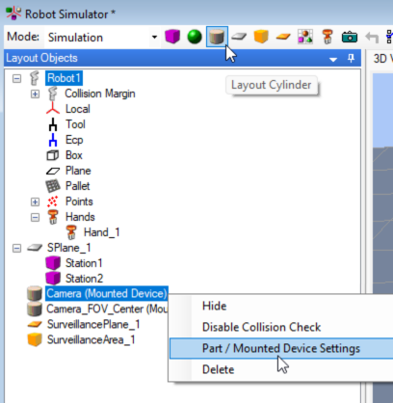Select the Station2 tree item
The width and height of the screenshot is (393, 403).
pyautogui.click(x=84, y=279)
